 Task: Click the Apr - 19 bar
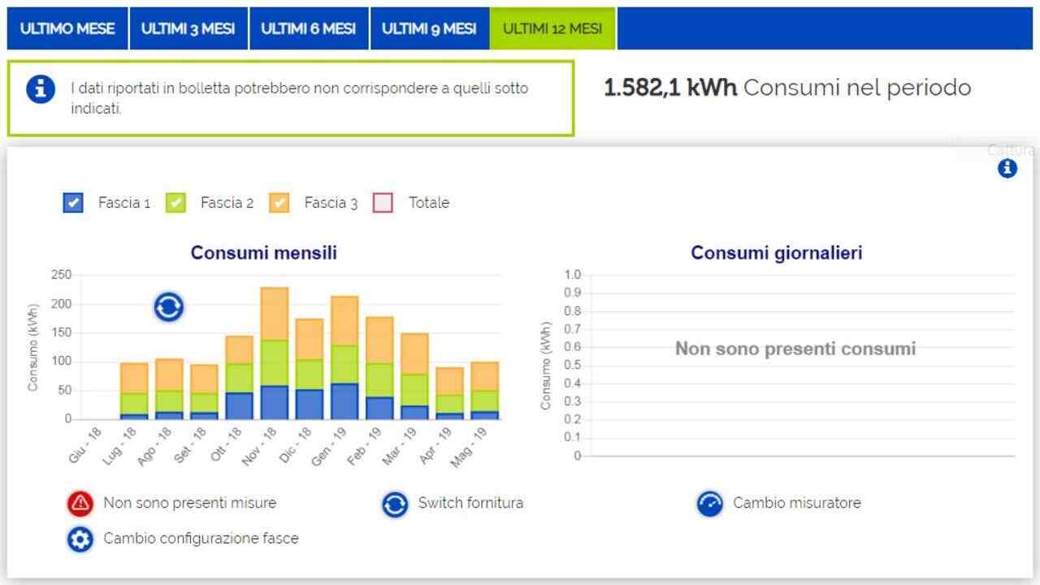pyautogui.click(x=449, y=393)
